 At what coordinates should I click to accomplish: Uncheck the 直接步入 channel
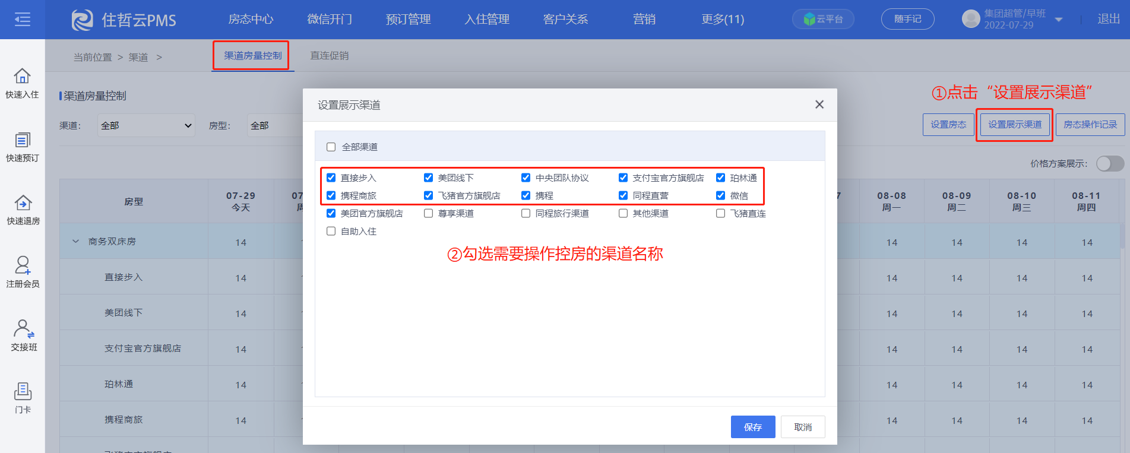(x=331, y=178)
